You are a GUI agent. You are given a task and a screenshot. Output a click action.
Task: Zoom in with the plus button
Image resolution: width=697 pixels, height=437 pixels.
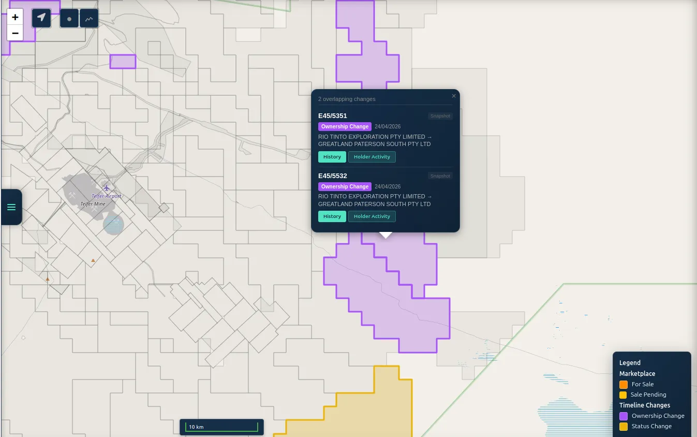pos(15,17)
